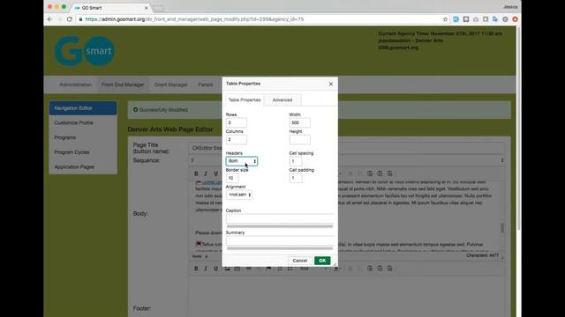Click the Rows input field
This screenshot has height=317, width=565.
click(237, 123)
